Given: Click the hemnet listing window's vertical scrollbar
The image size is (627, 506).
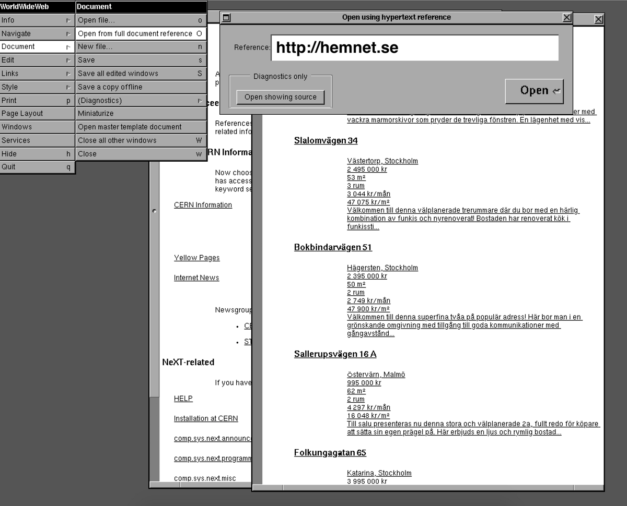Looking at the screenshot, I should 257,300.
